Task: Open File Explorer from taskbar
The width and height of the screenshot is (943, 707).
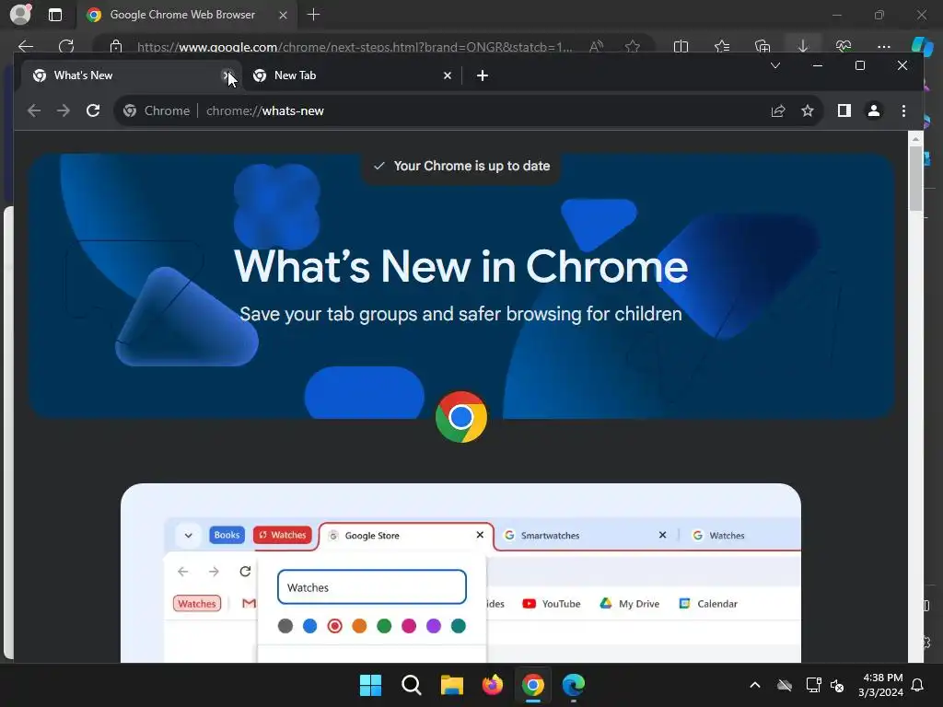Action: pyautogui.click(x=451, y=685)
